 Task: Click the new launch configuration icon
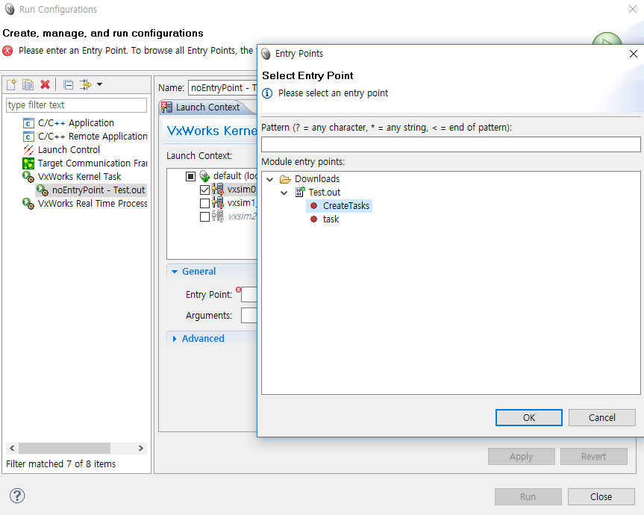click(11, 84)
